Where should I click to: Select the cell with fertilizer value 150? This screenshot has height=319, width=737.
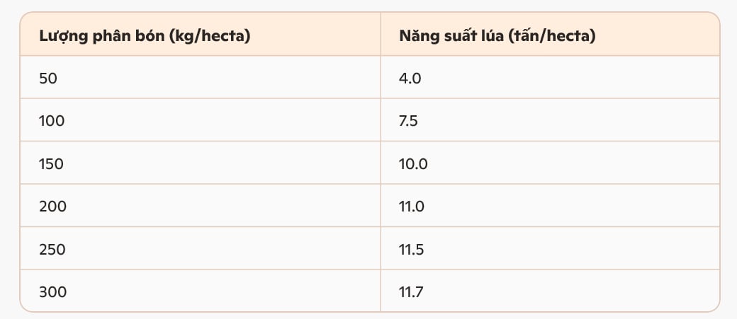(201, 163)
